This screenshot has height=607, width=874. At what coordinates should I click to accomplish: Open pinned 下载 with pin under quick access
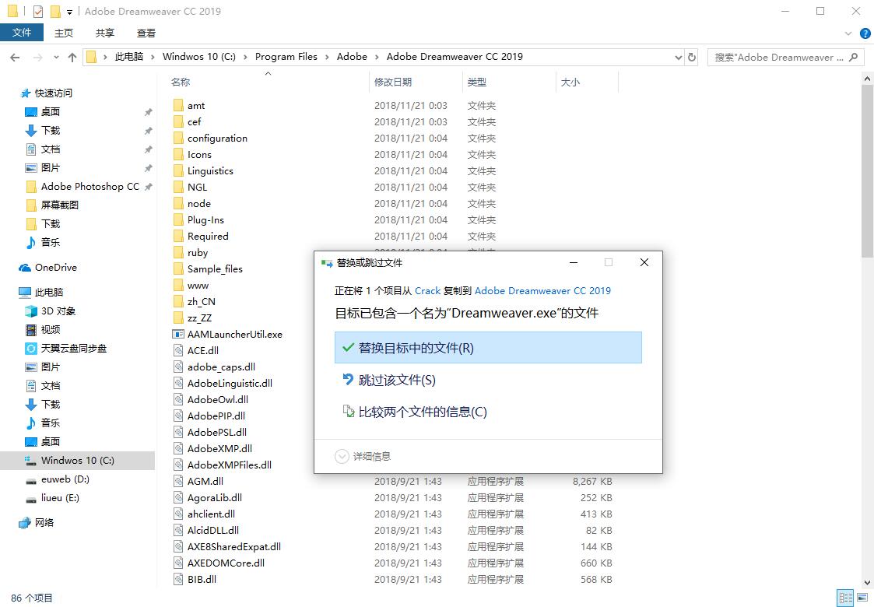[x=50, y=131]
